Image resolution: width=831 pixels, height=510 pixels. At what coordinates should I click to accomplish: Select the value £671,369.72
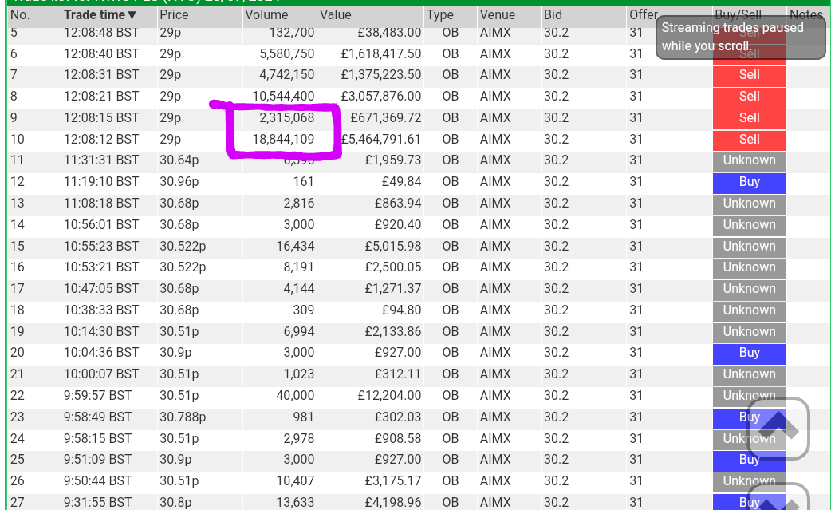(386, 118)
